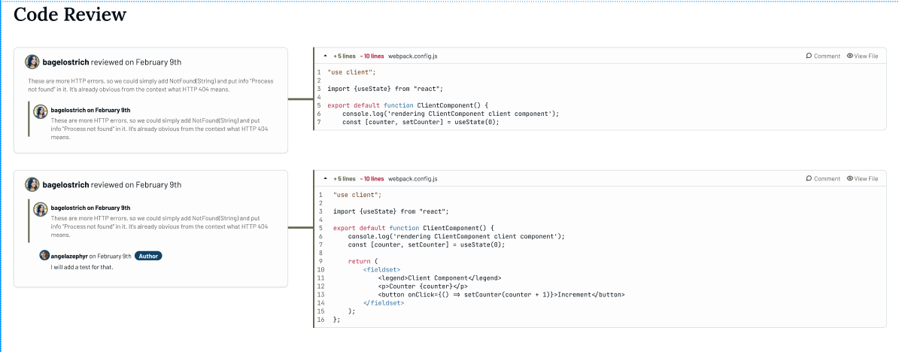Click the 'I will add a test for that.' reply text
The width and height of the screenshot is (899, 352).
82,267
